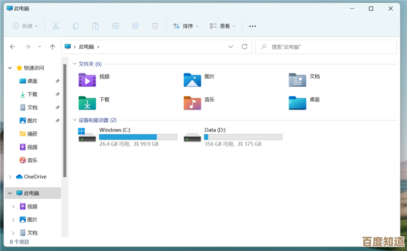Expand the address bar history dropdown
The image size is (407, 251).
[x=230, y=47]
